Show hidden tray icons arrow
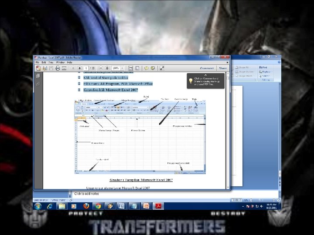This screenshot has width=314, height=235. click(x=243, y=206)
